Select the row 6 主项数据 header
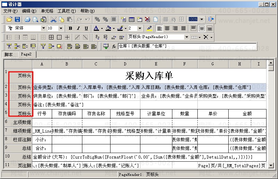 pos(18,122)
